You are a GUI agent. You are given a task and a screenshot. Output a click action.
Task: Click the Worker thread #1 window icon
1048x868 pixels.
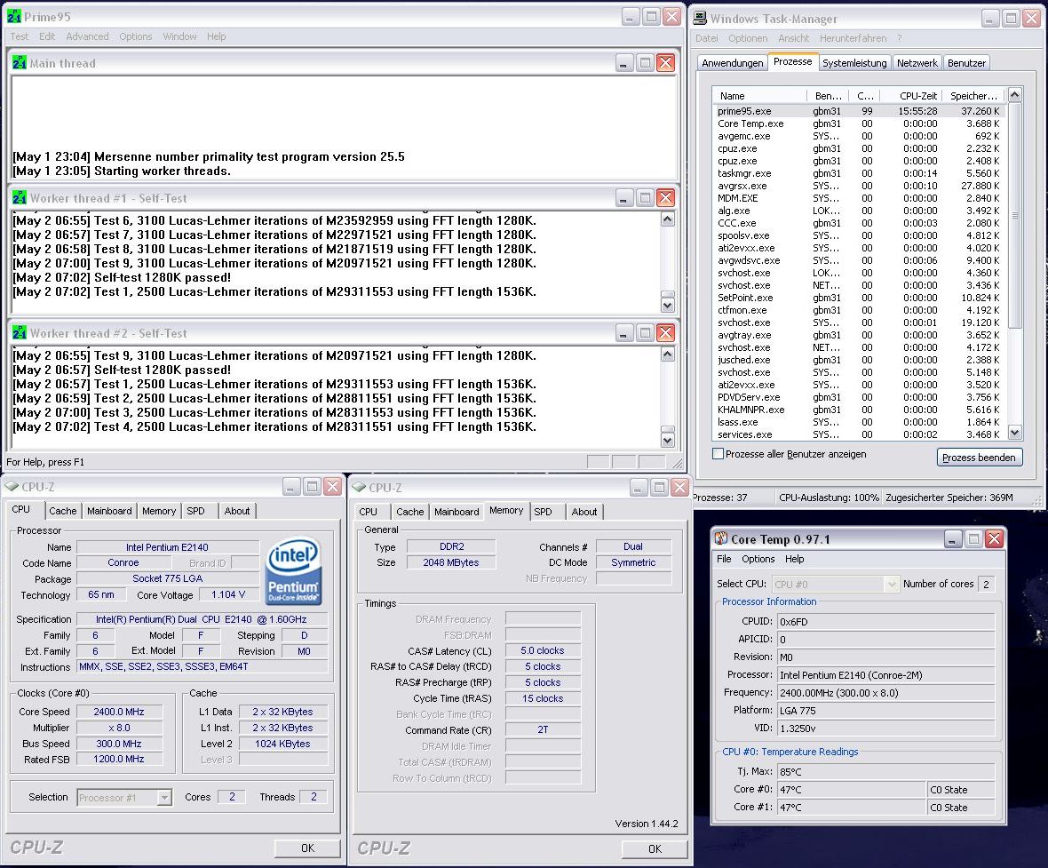click(20, 198)
